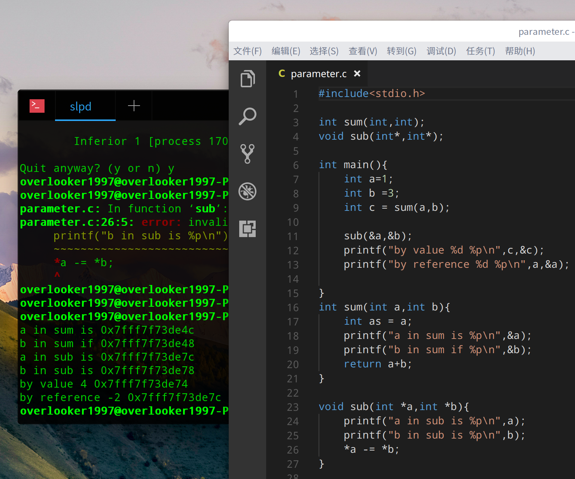Open the 编辑(E) menu

pos(286,51)
